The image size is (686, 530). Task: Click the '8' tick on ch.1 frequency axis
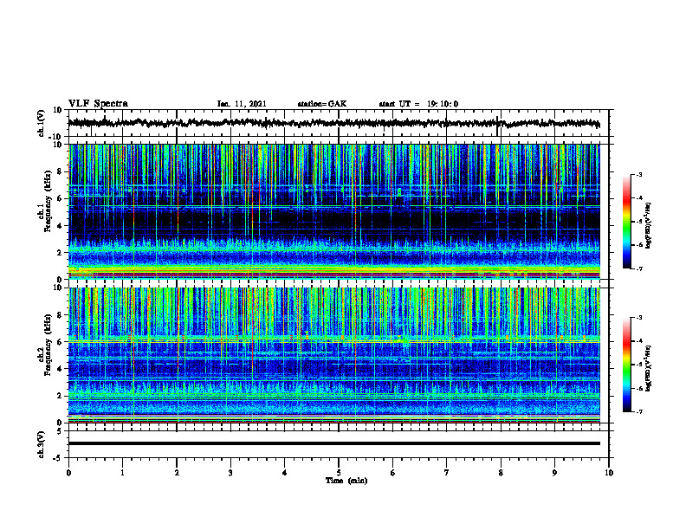click(59, 171)
